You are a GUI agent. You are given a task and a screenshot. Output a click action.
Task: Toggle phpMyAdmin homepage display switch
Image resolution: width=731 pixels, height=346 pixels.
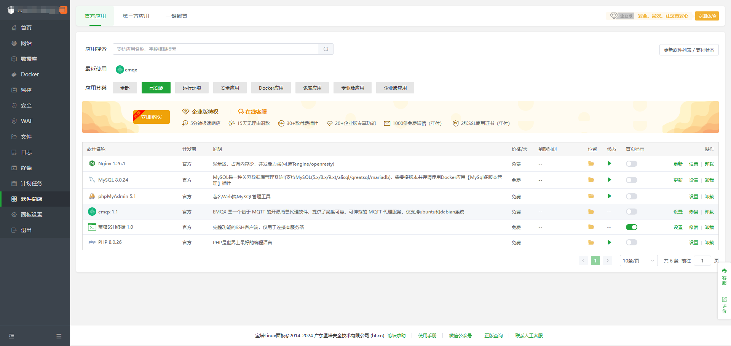click(x=631, y=196)
